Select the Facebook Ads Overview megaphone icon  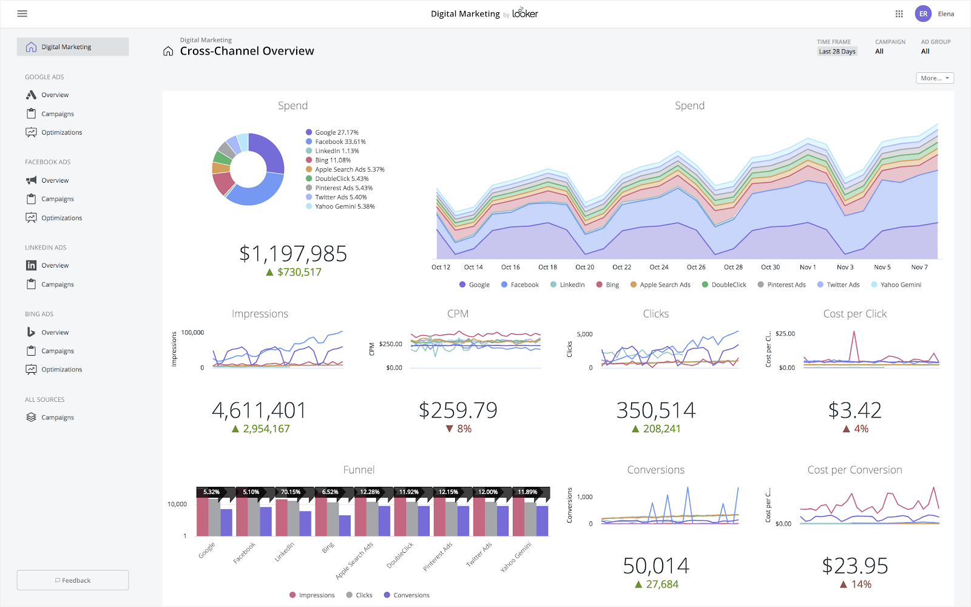(30, 180)
